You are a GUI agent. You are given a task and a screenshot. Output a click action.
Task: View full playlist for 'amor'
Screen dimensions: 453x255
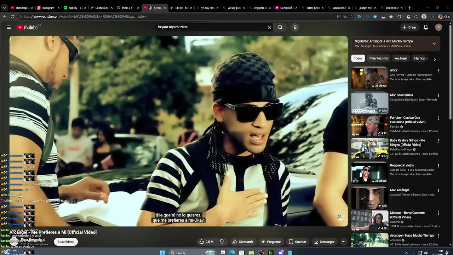411,79
